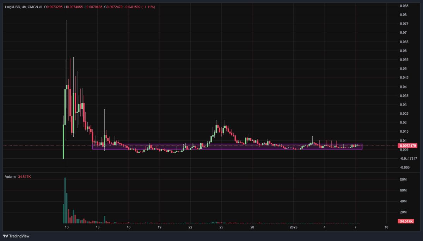
Task: Click the 80M volume axis label
Action: 403,180
